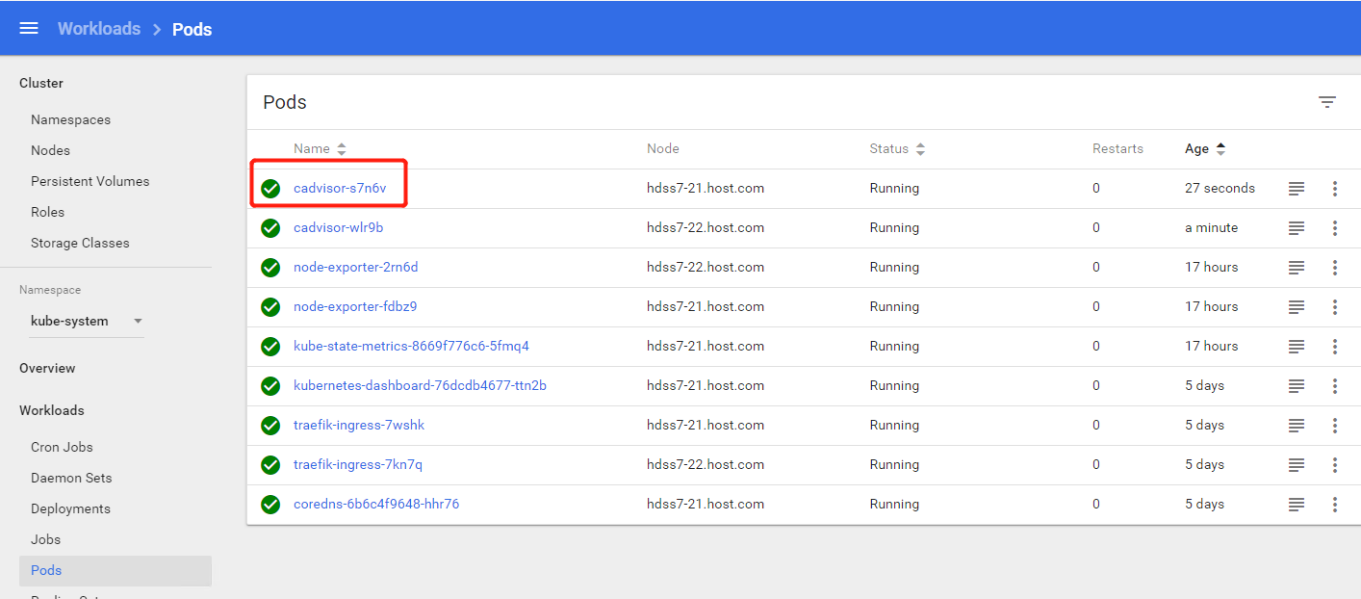Expand the kube-system namespace dropdown
The width and height of the screenshot is (1361, 599).
click(138, 321)
